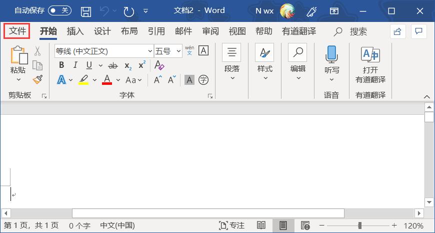Increase font size A icon
Viewport: 435px width, 233px height.
tap(157, 80)
